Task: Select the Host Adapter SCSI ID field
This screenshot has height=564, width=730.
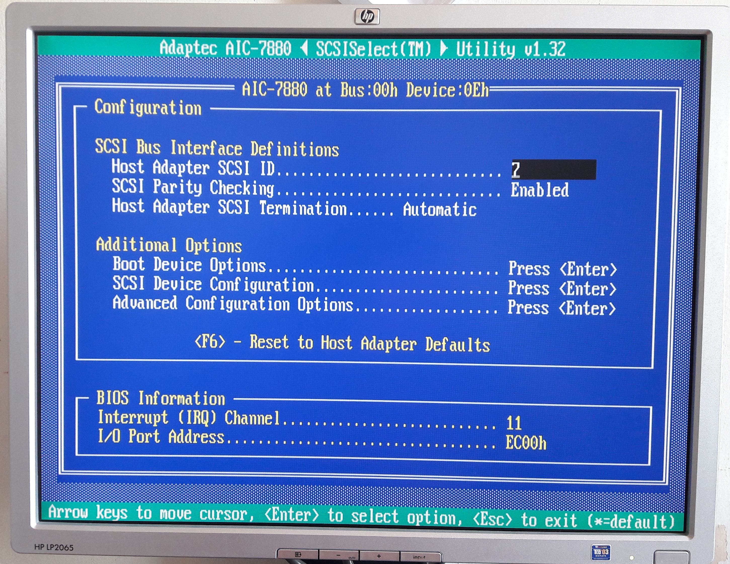Action: tap(553, 170)
